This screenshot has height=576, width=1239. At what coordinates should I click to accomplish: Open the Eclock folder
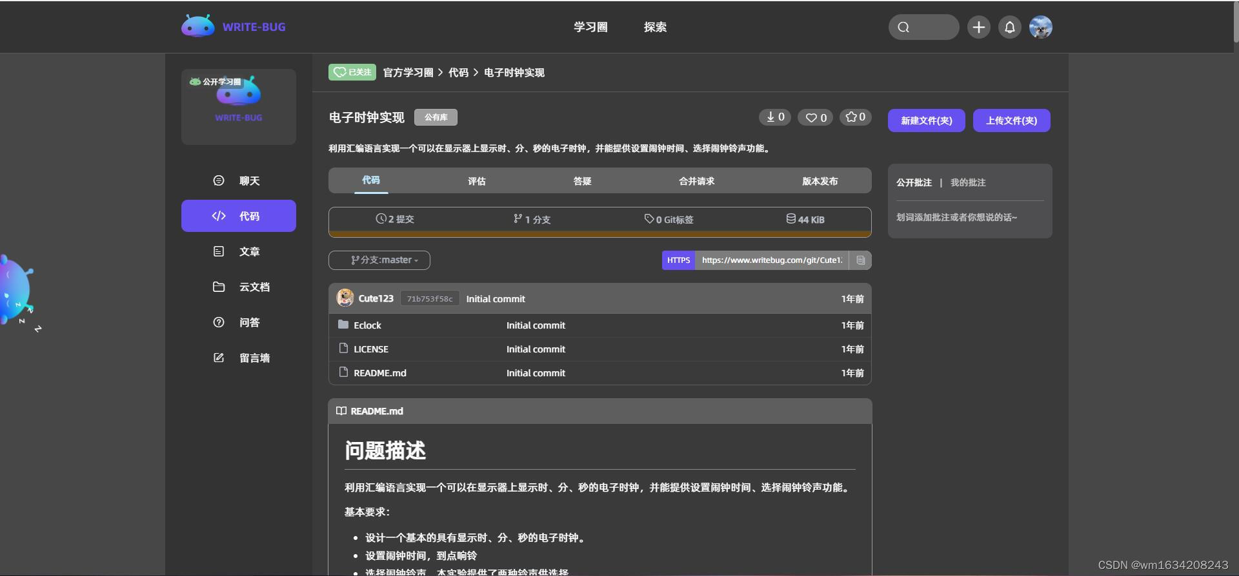click(367, 325)
